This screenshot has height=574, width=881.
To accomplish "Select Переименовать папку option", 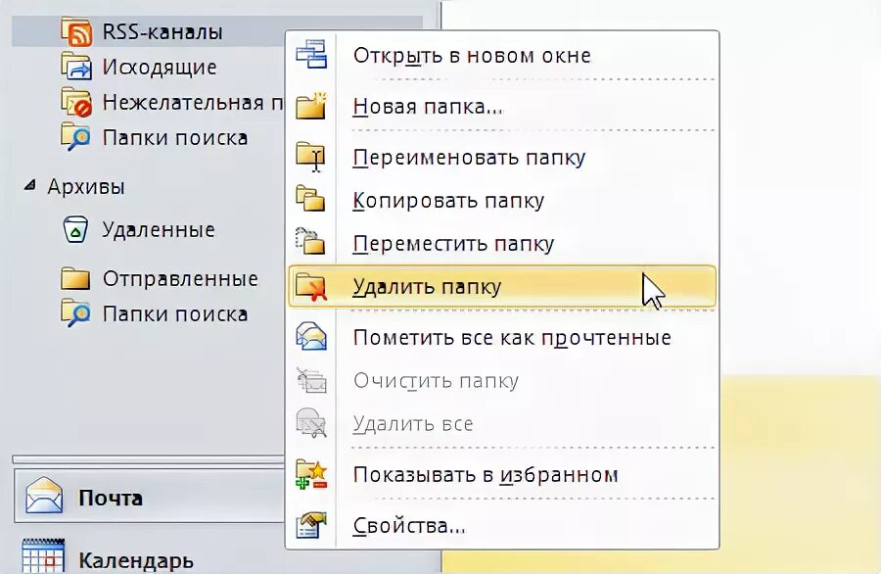I will coord(502,158).
